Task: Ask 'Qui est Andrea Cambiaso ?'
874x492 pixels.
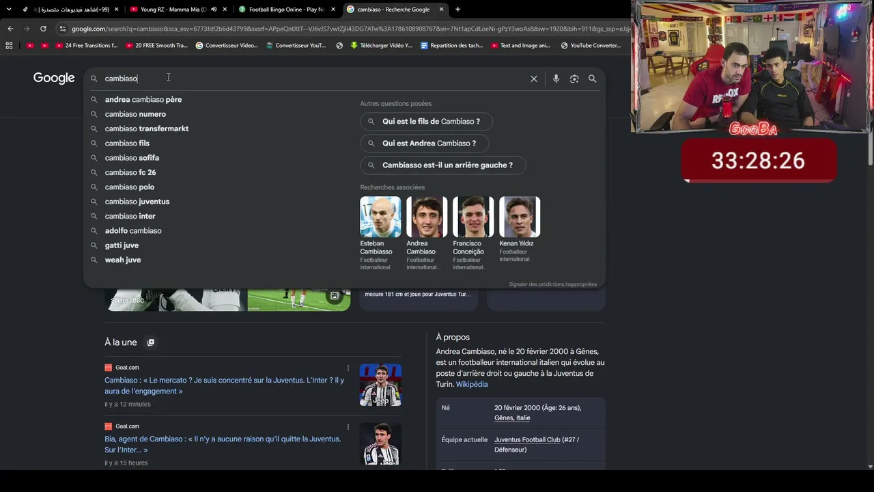Action: point(425,143)
